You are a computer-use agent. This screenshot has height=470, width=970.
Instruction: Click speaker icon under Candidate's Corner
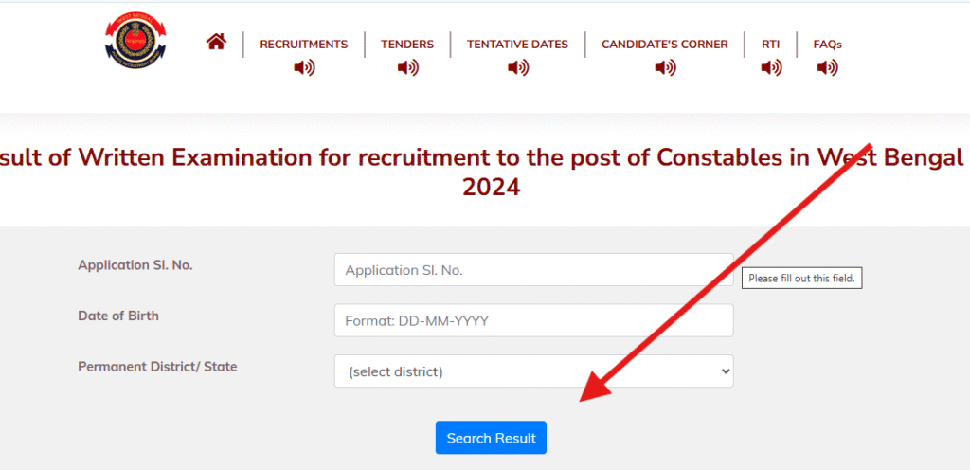(665, 67)
